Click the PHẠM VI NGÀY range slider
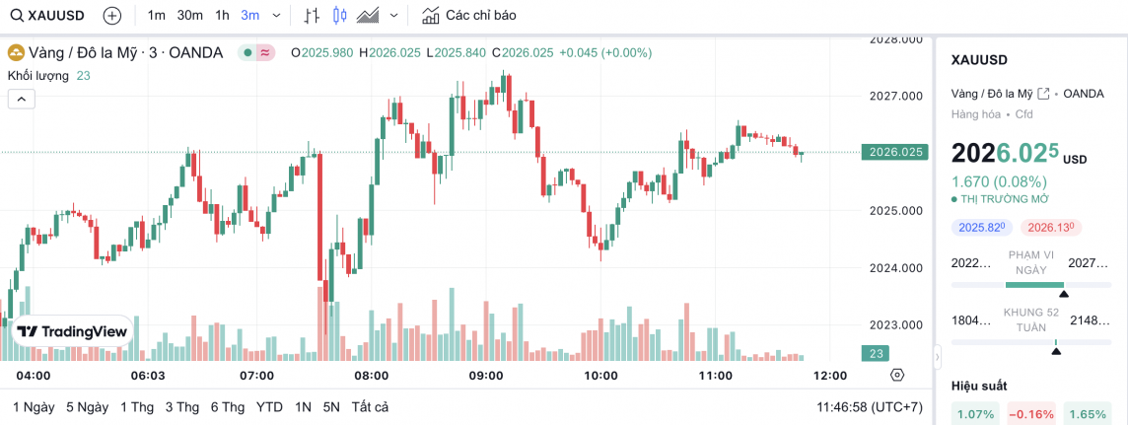 (1030, 285)
